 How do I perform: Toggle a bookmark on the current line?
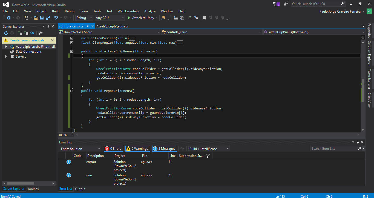click(x=204, y=18)
